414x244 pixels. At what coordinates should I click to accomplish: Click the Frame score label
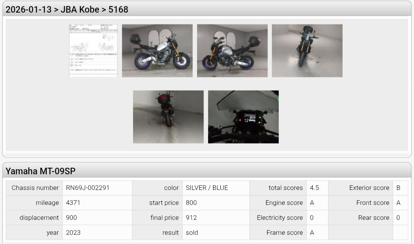[284, 233]
